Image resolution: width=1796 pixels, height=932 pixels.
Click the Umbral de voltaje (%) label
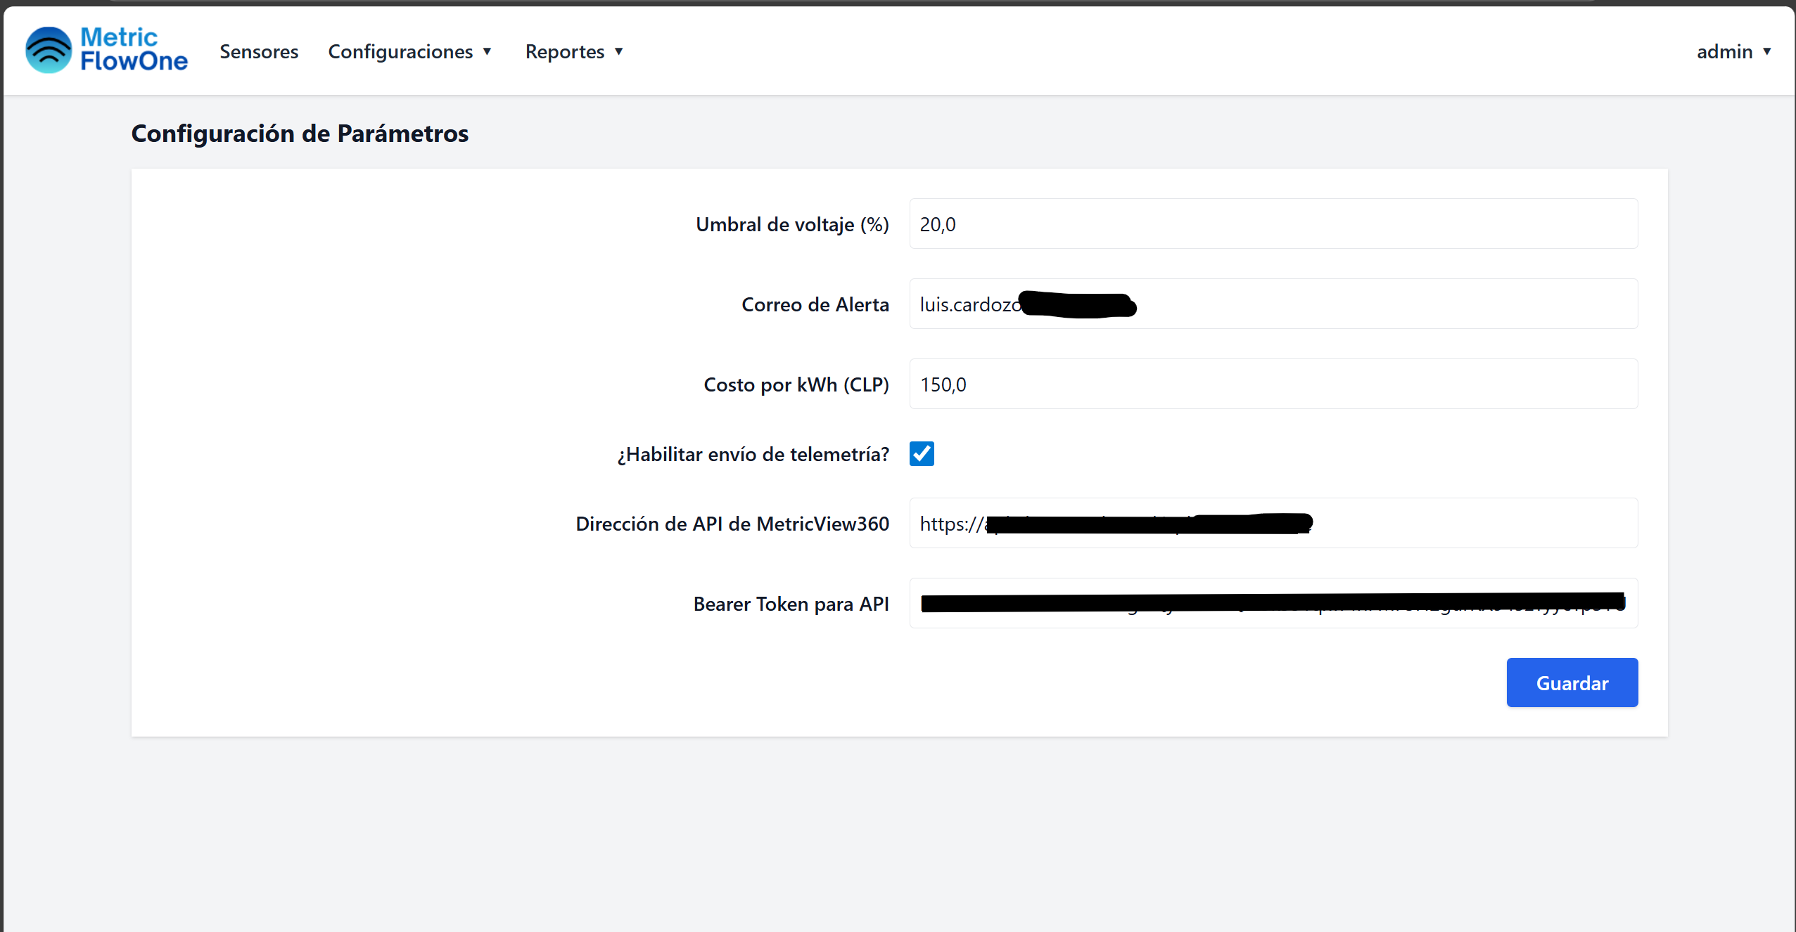[x=792, y=224]
